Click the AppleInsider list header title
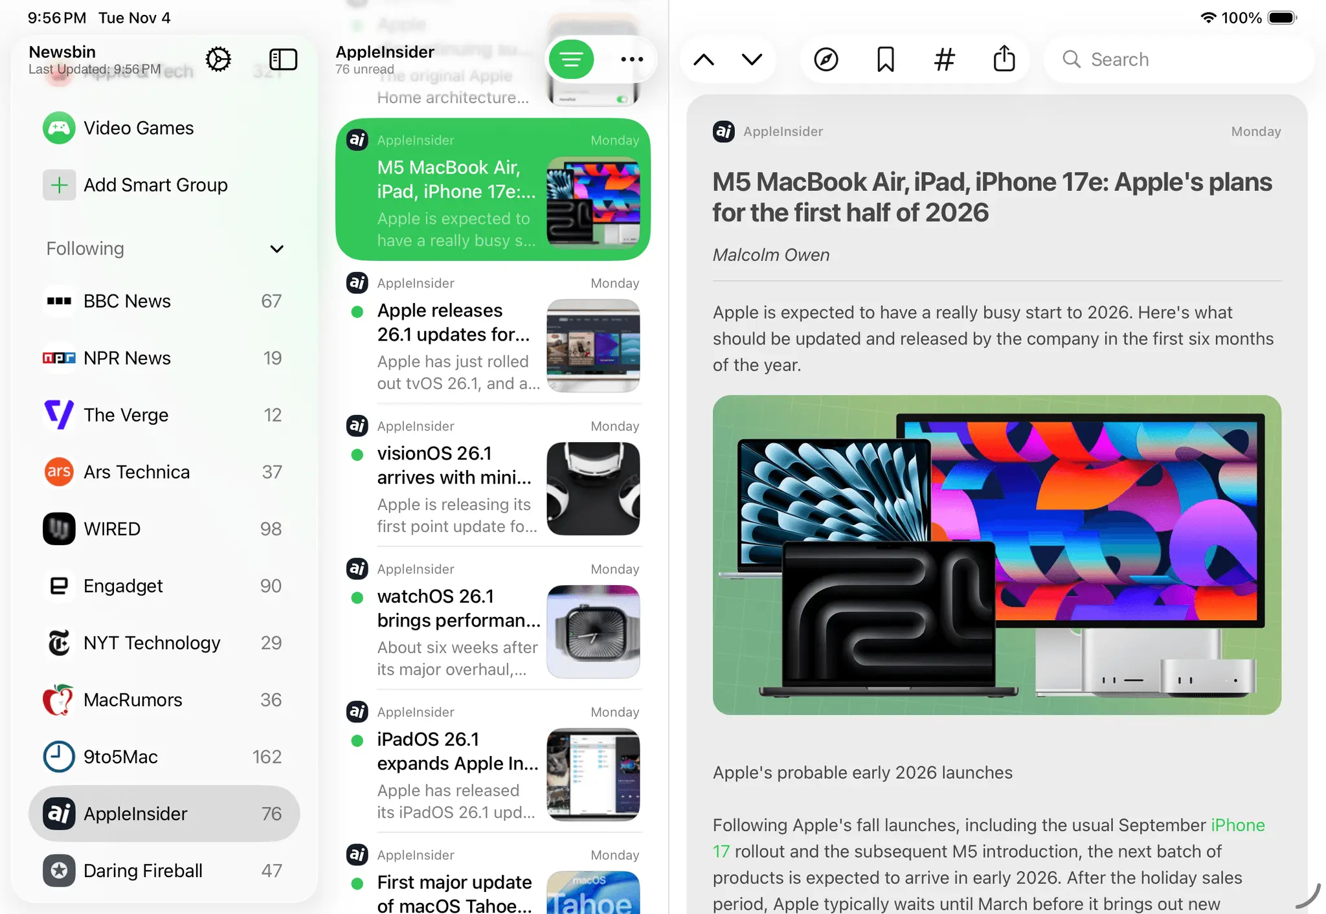The width and height of the screenshot is (1326, 914). (385, 52)
